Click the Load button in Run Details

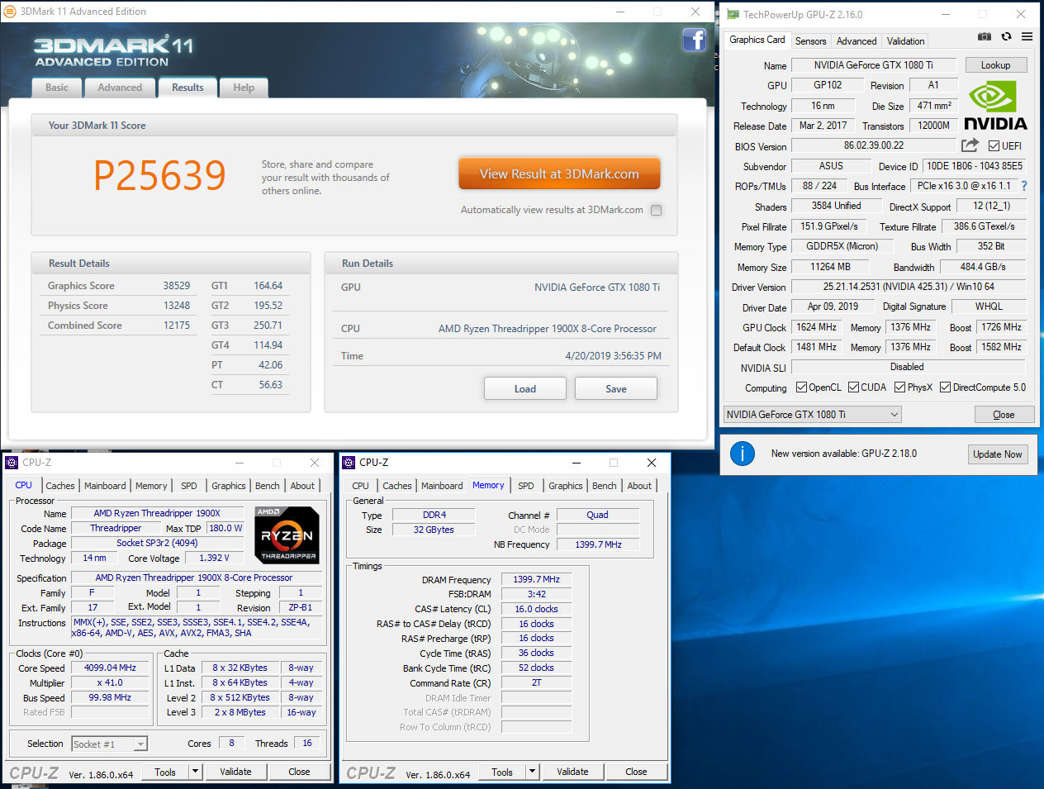(x=525, y=388)
